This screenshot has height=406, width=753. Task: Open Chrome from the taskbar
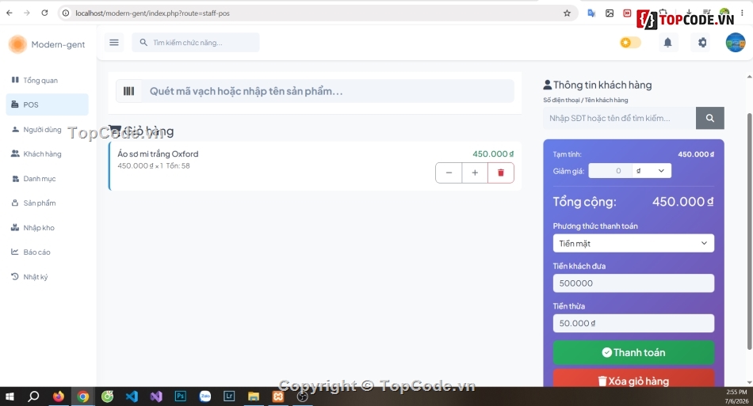[x=83, y=397]
